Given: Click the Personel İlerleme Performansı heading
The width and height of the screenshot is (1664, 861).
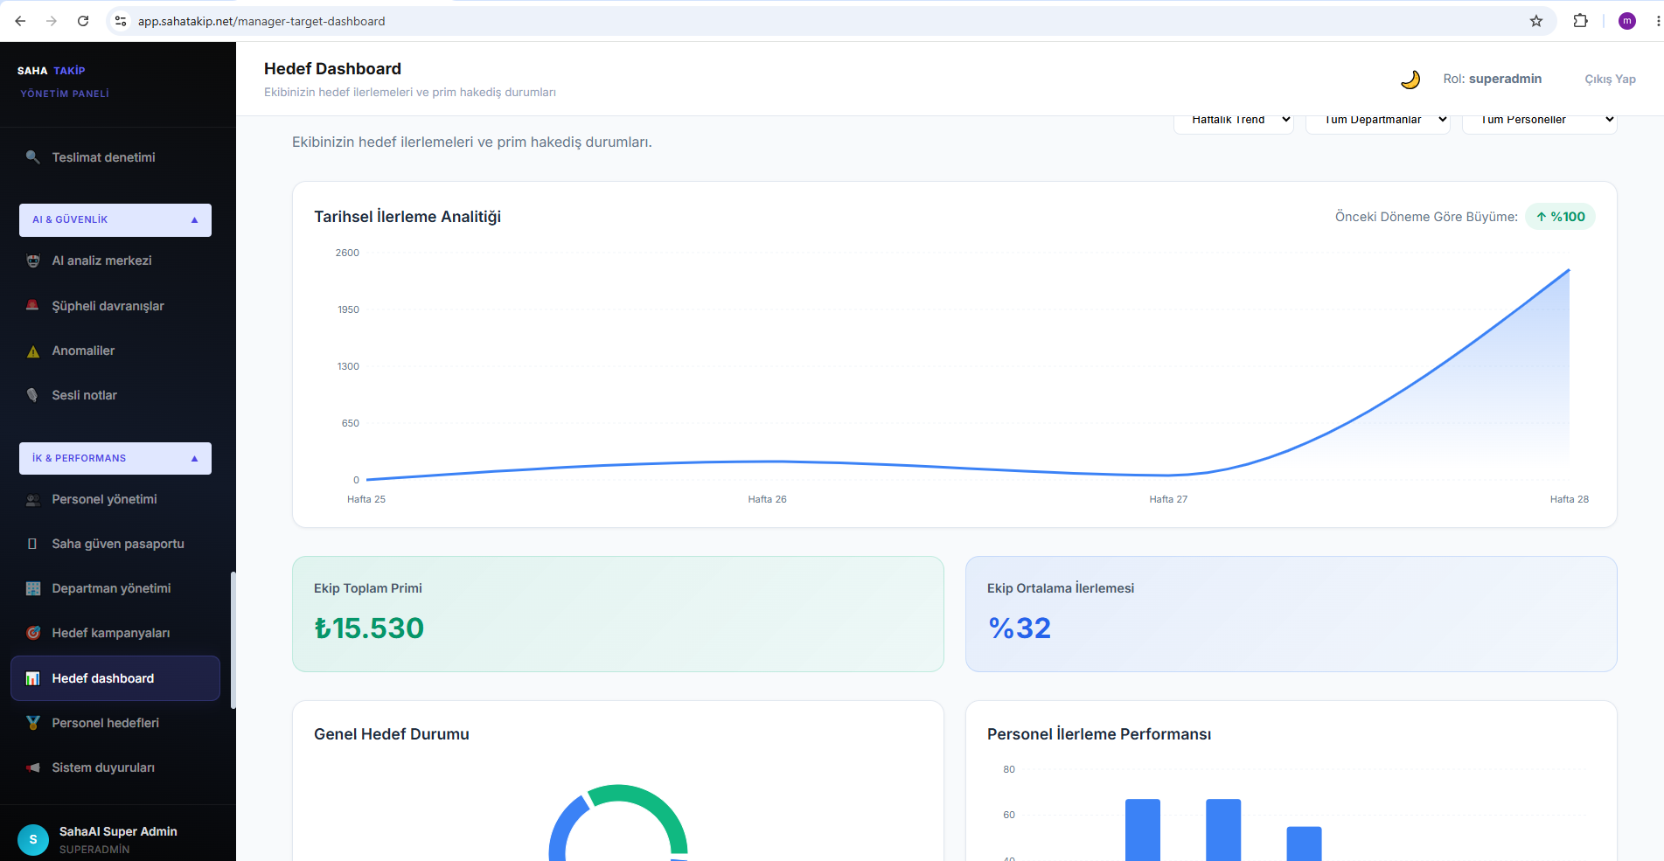Looking at the screenshot, I should tap(1099, 734).
